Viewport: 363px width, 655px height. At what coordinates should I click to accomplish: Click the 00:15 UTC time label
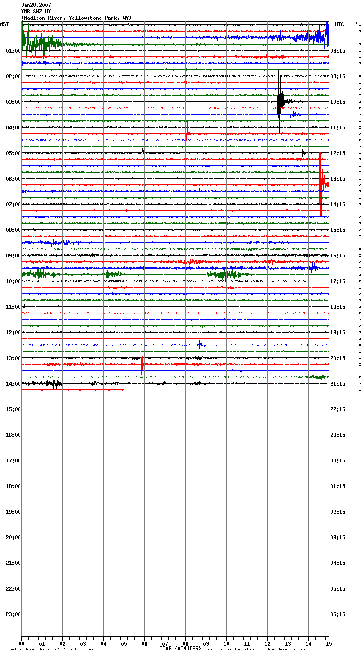338,461
